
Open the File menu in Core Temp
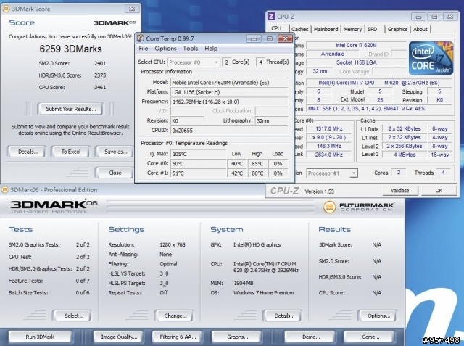[x=144, y=49]
